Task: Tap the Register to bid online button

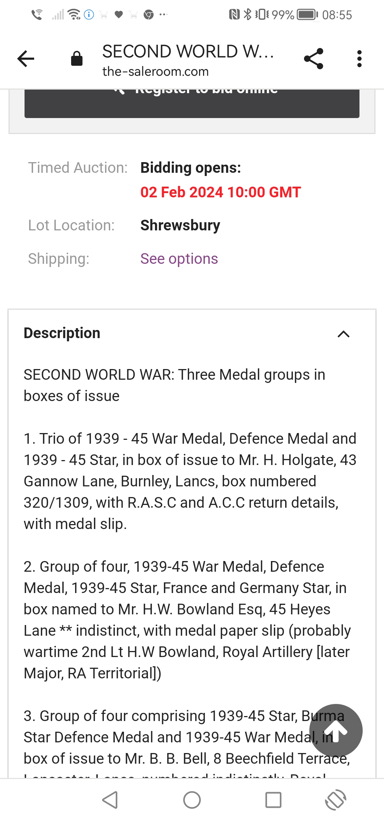Action: [192, 103]
